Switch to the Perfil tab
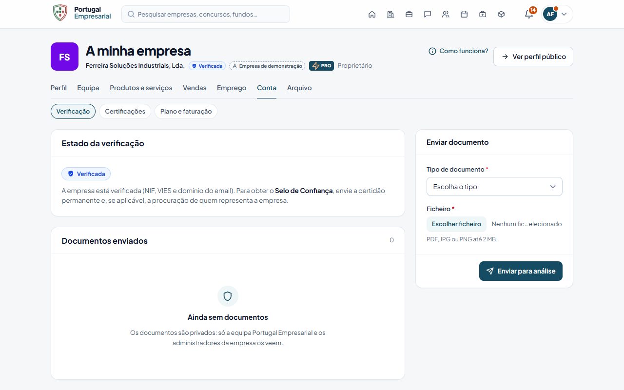Image resolution: width=624 pixels, height=390 pixels. 58,88
